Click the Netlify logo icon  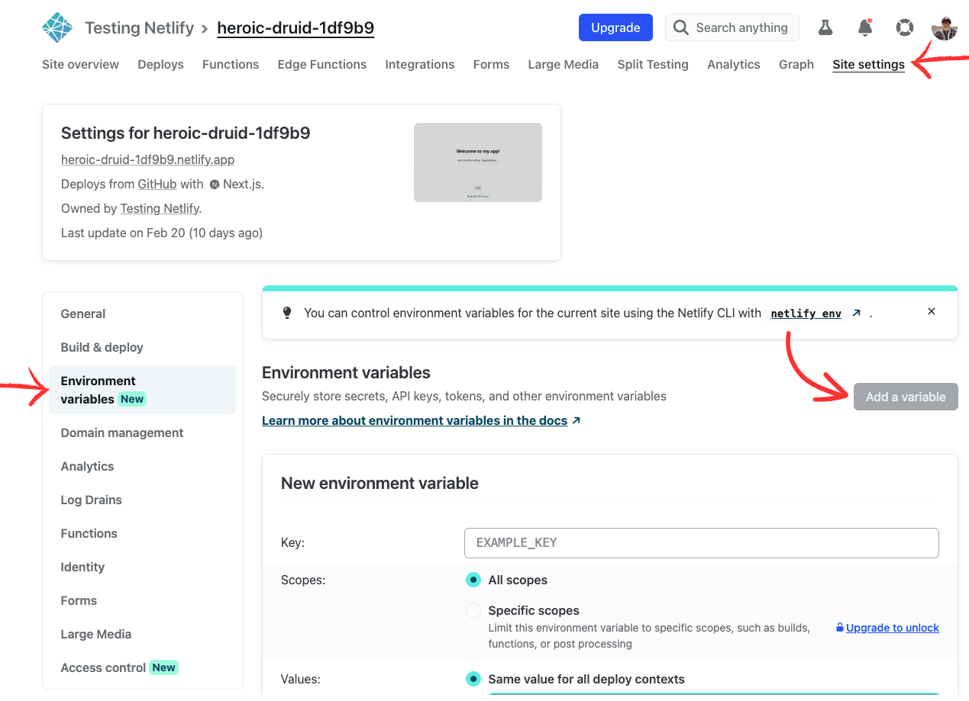tap(57, 28)
